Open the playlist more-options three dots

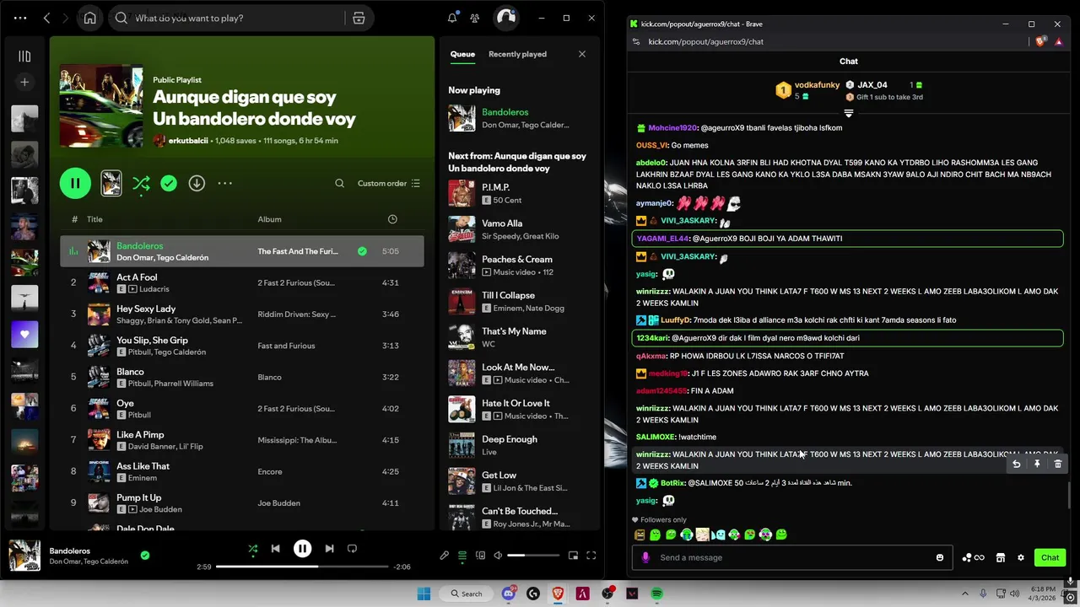(x=224, y=183)
